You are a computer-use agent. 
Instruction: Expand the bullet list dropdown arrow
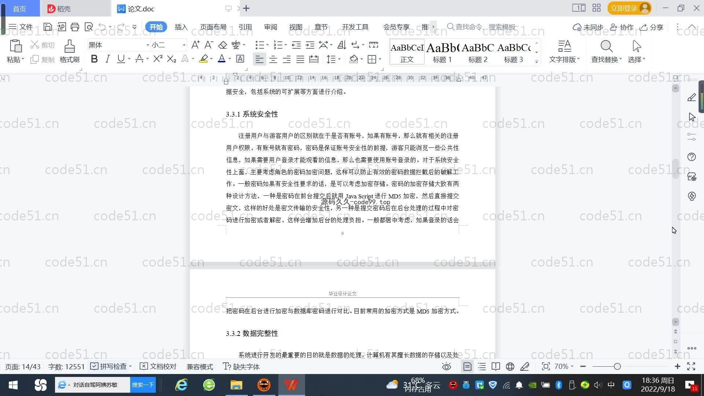click(267, 45)
